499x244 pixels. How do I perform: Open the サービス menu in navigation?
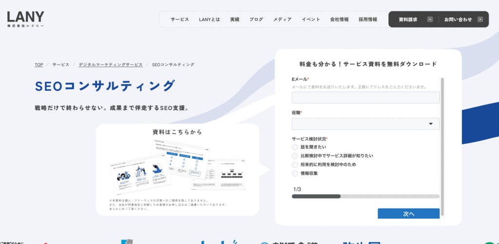click(180, 19)
